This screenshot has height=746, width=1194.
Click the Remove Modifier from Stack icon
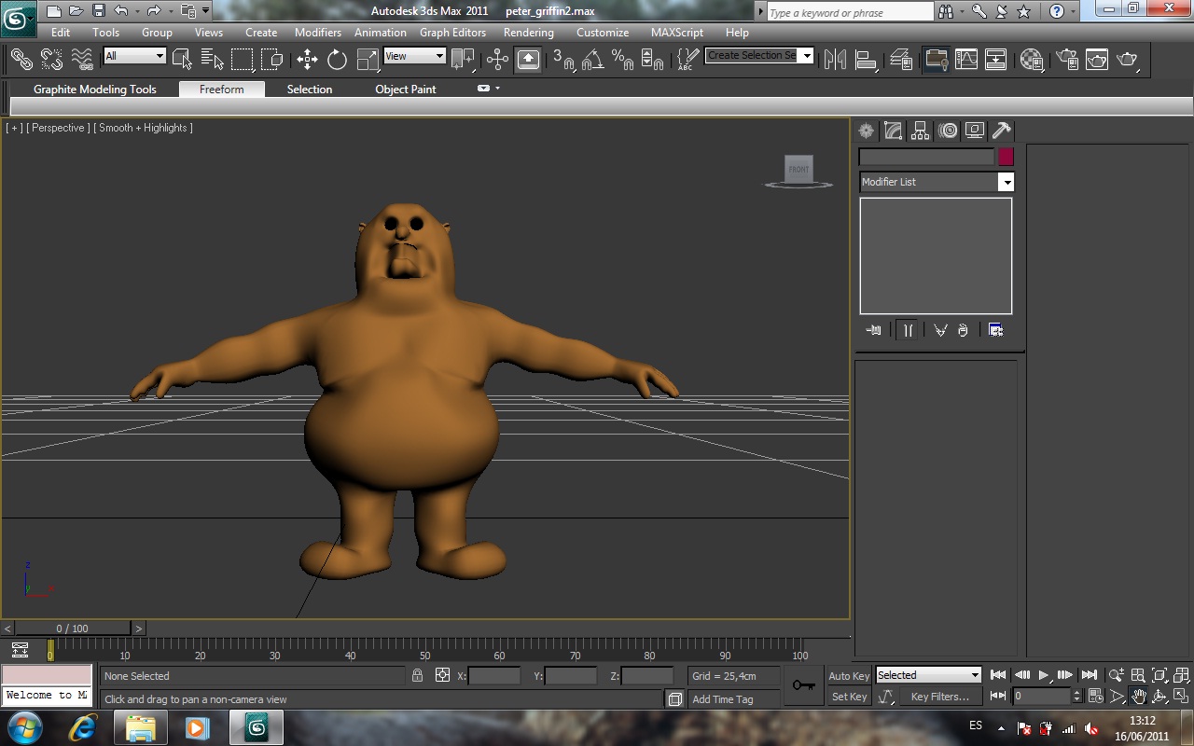(x=963, y=330)
